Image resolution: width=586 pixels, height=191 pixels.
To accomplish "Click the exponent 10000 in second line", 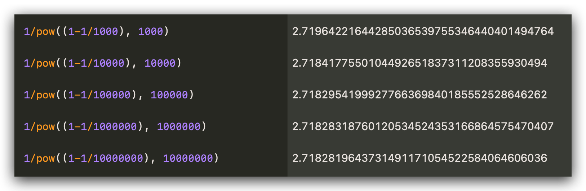I will click(160, 63).
